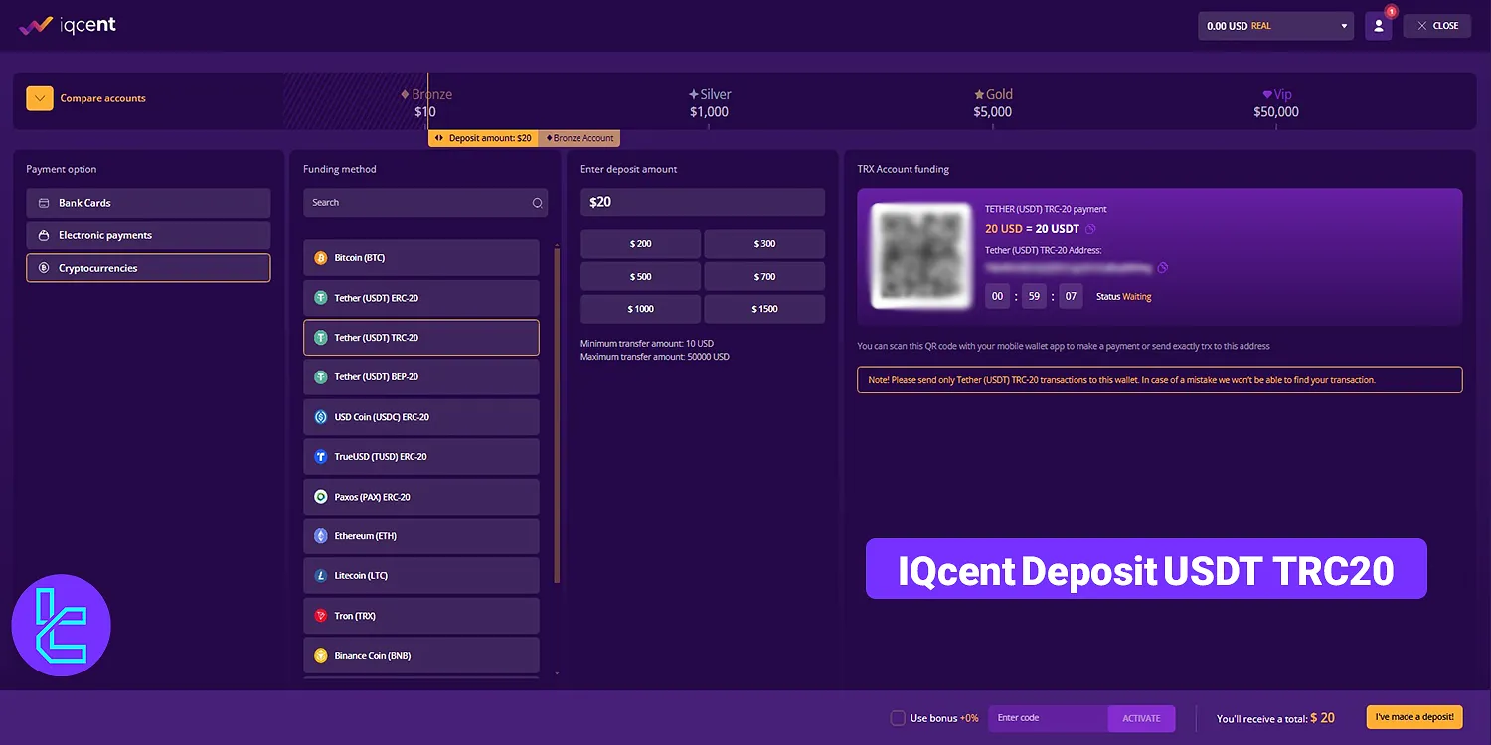1491x745 pixels.
Task: Click the Electronic payments wallet icon
Action: (x=44, y=235)
